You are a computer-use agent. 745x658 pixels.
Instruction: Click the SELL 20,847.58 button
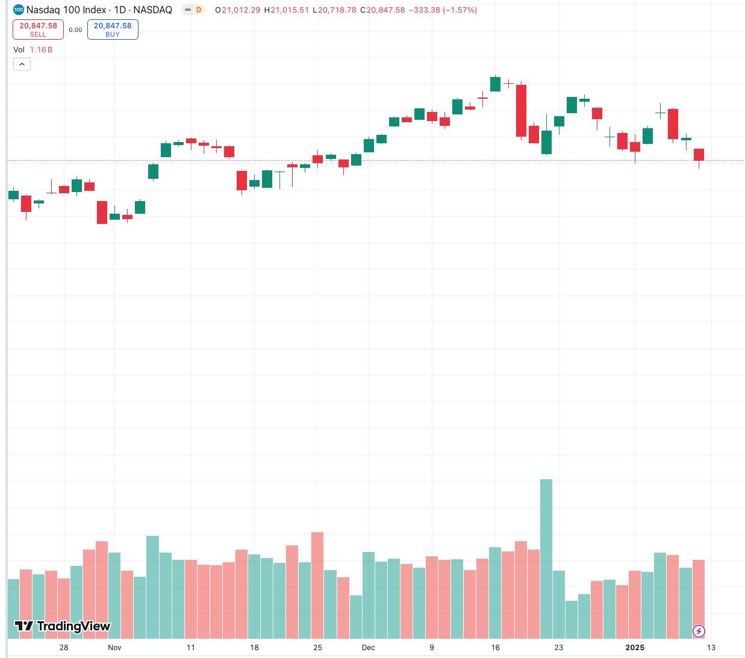pos(38,29)
